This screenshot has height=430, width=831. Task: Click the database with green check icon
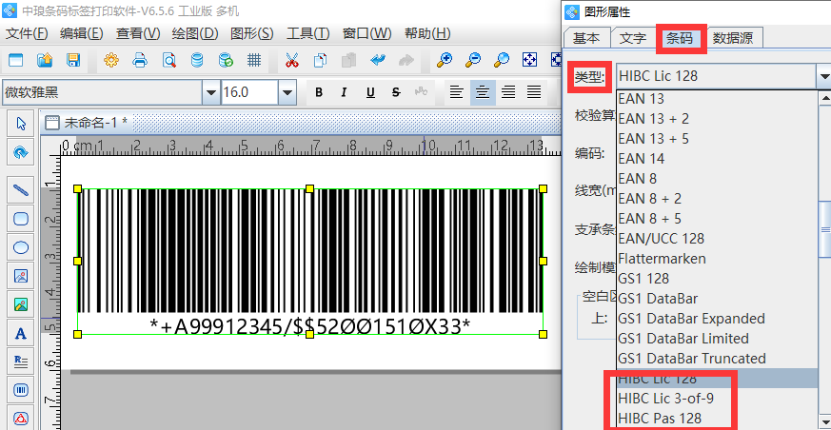coord(226,60)
